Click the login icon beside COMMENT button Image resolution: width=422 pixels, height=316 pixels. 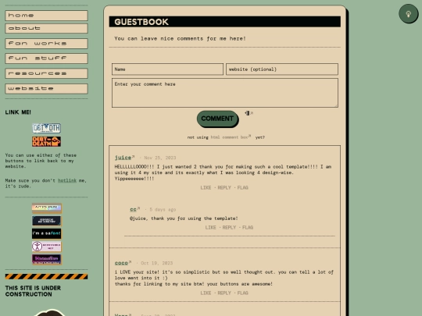(x=247, y=113)
